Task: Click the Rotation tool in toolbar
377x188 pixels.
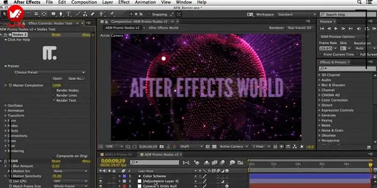Action: [x=29, y=14]
